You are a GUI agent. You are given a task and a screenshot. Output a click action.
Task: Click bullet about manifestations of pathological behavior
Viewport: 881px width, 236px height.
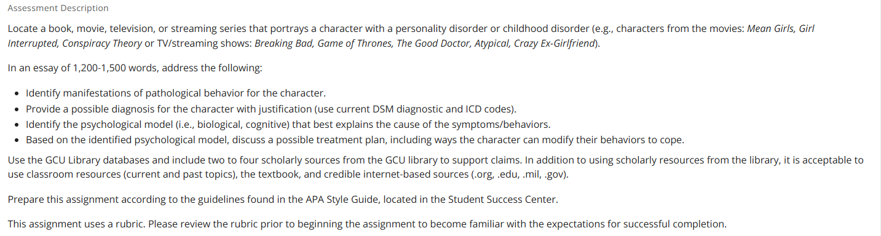click(175, 93)
